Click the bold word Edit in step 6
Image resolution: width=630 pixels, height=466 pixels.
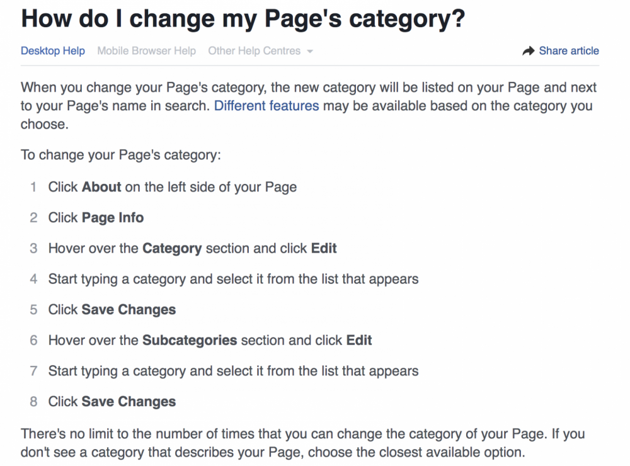tap(359, 340)
